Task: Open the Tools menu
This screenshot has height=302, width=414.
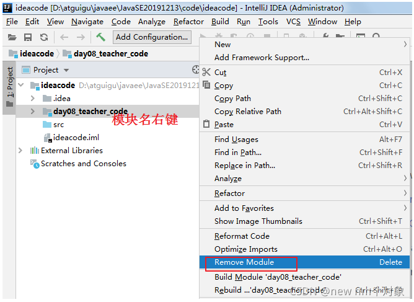Action: 268,22
